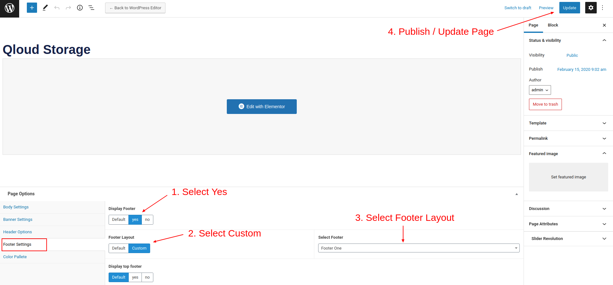Click the Qloud Storage page title

click(47, 49)
